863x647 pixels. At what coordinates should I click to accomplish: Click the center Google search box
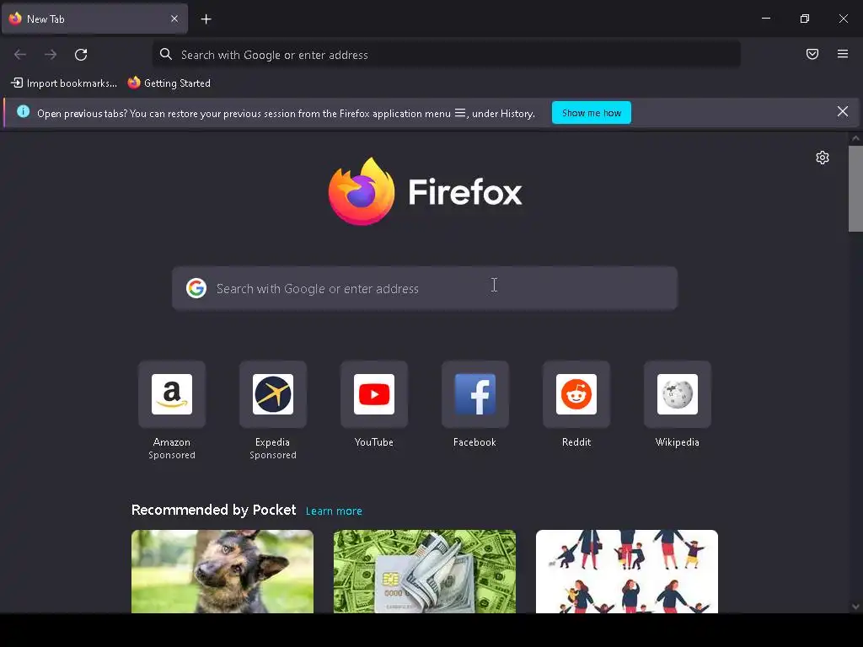coord(425,288)
